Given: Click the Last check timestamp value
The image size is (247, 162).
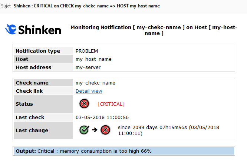Looking at the screenshot, I should (x=102, y=117).
